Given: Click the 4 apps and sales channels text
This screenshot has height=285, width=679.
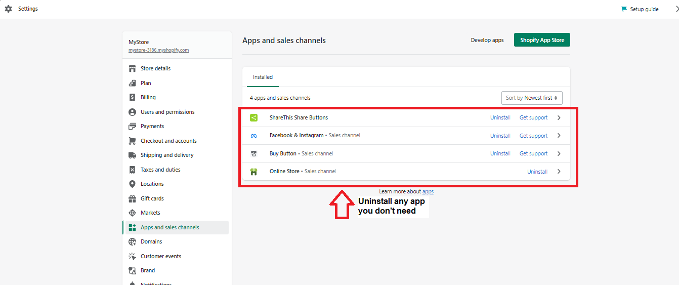Looking at the screenshot, I should pyautogui.click(x=280, y=98).
